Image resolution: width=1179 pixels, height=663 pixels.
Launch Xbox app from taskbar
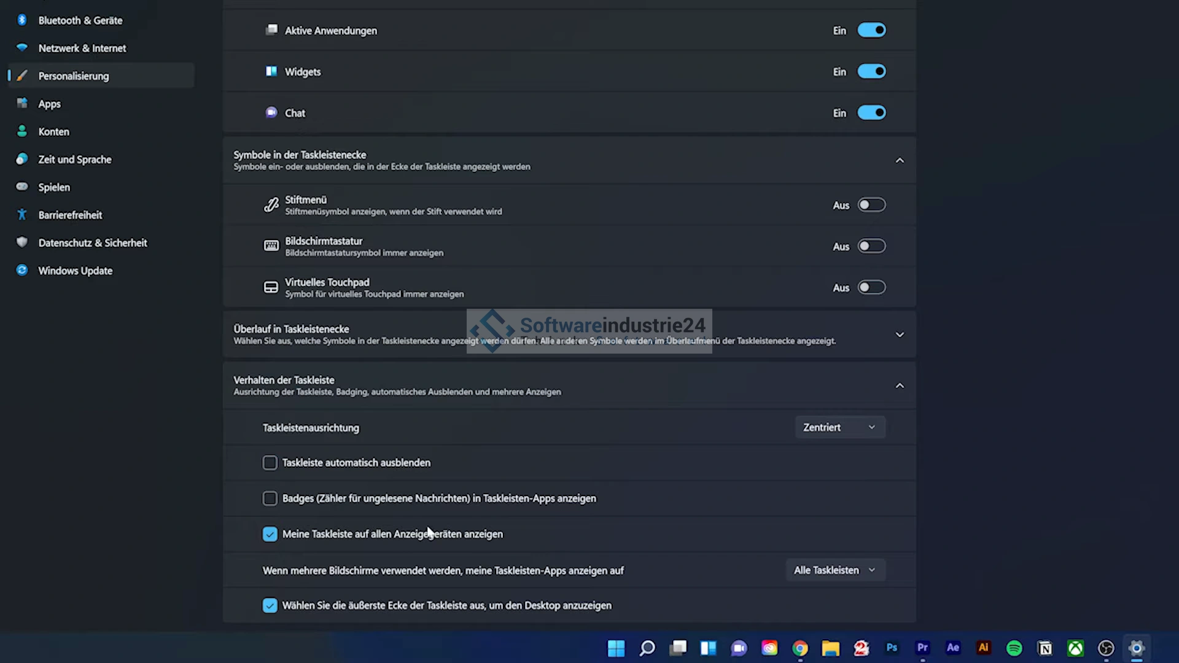(x=1075, y=648)
